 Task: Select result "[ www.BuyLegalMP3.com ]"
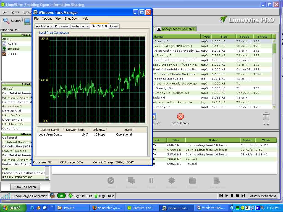tap(212, 46)
